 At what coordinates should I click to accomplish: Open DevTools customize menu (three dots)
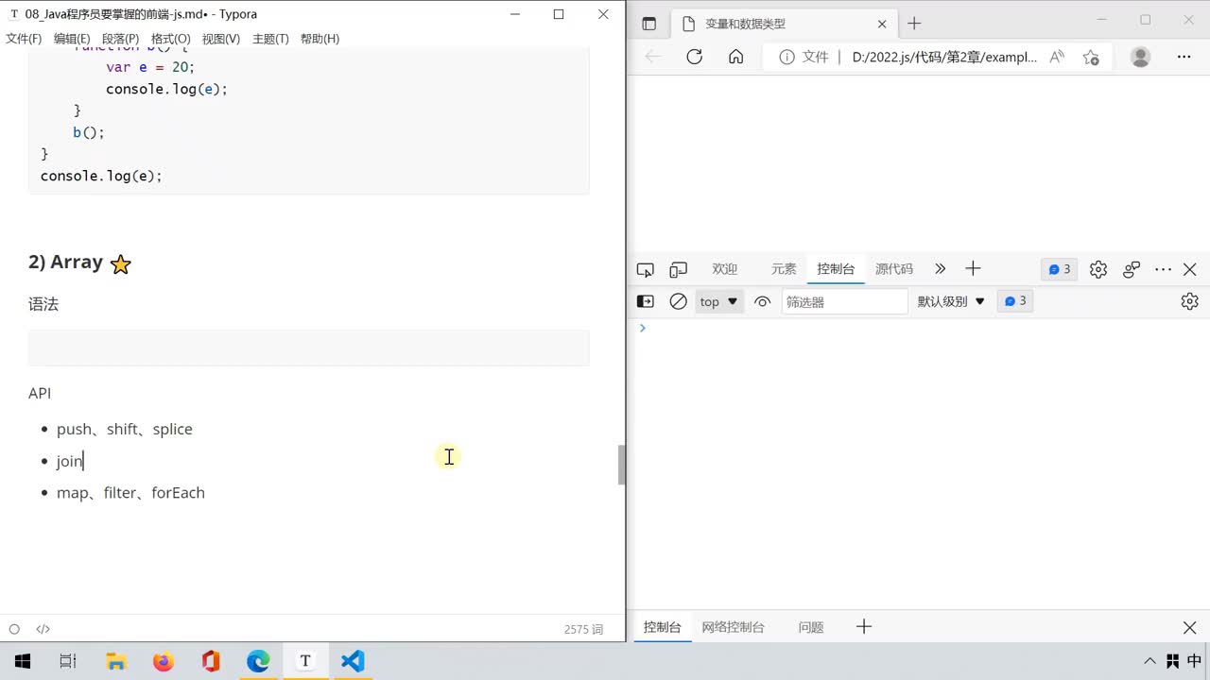pyautogui.click(x=1164, y=269)
